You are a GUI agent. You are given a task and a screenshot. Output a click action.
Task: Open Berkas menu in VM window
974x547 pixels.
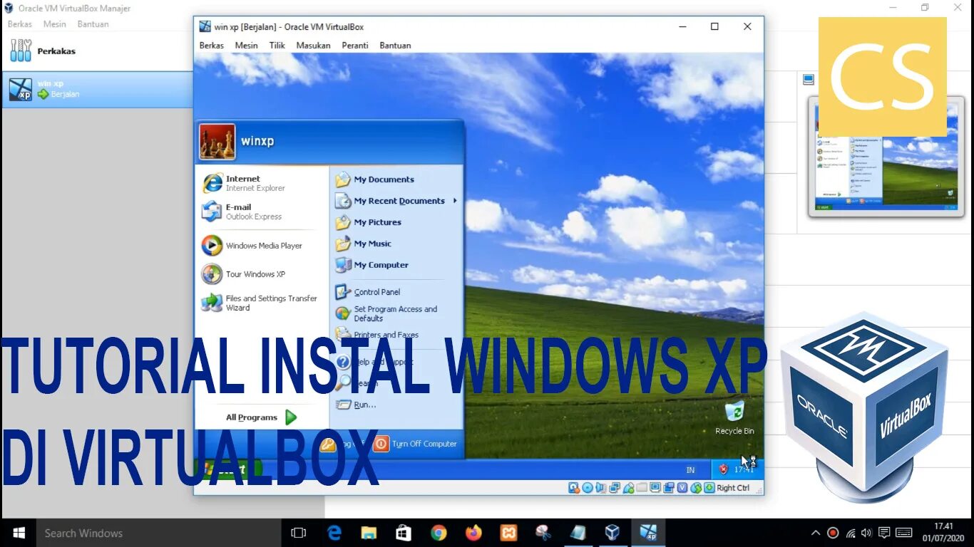click(x=211, y=46)
